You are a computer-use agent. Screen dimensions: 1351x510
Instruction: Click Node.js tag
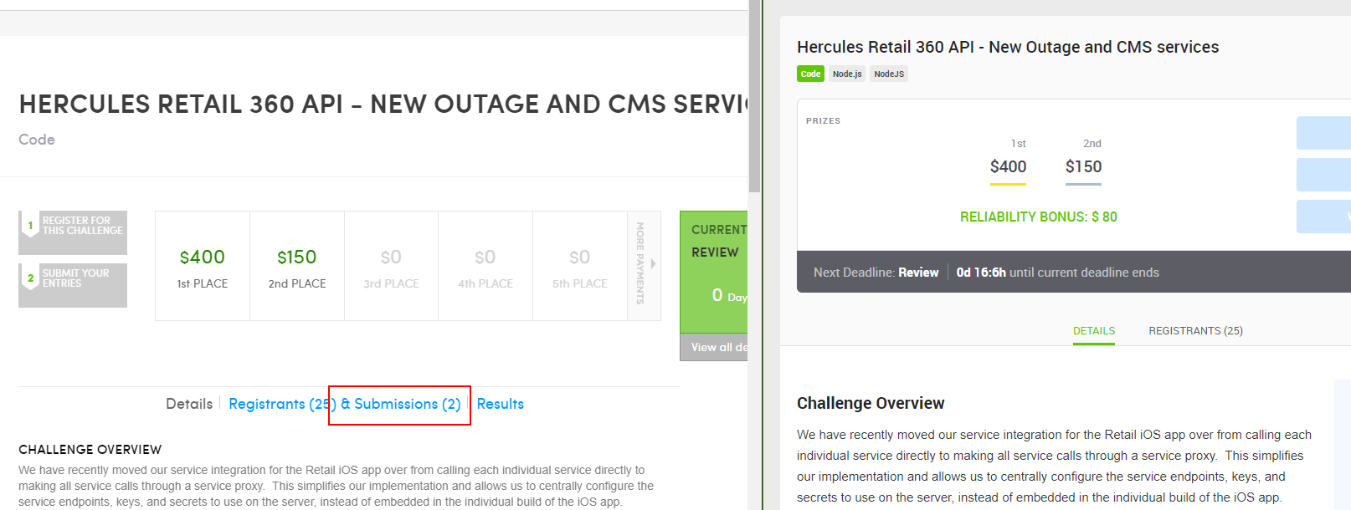847,74
